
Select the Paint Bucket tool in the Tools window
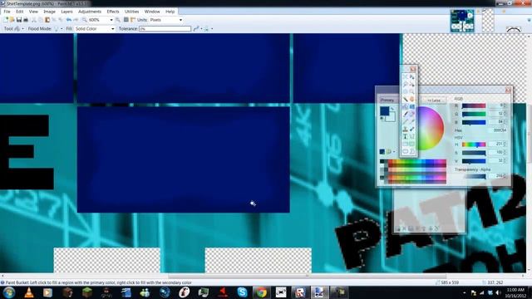405,106
